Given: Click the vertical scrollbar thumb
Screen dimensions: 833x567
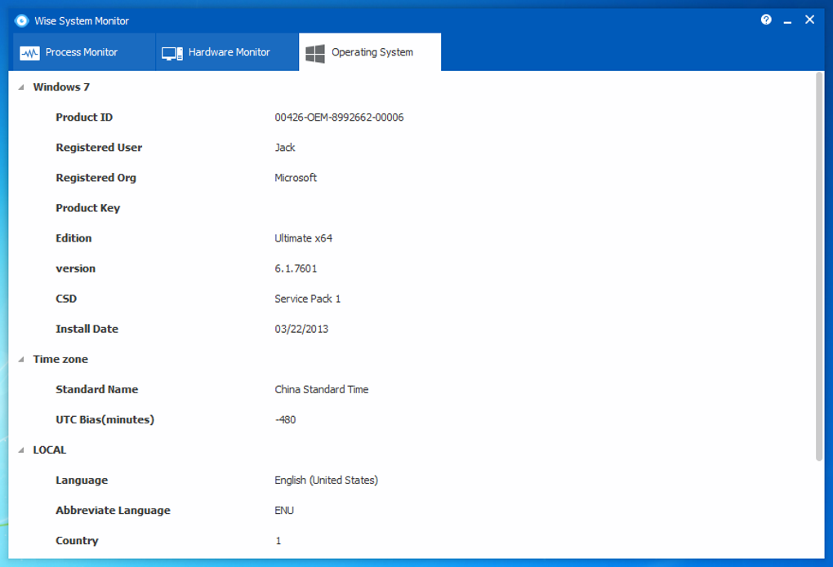Looking at the screenshot, I should point(819,267).
